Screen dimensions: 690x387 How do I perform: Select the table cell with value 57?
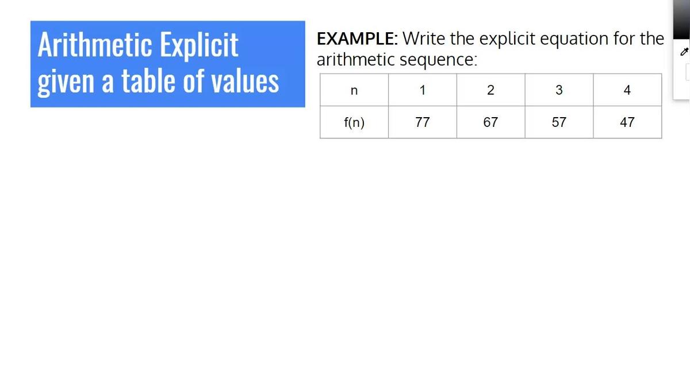559,122
